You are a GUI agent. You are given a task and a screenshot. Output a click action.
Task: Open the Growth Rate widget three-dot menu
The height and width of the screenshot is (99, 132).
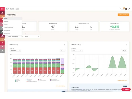coord(126,45)
